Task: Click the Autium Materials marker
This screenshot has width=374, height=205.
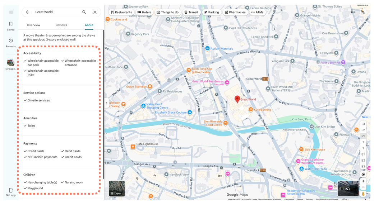Action: pyautogui.click(x=207, y=48)
